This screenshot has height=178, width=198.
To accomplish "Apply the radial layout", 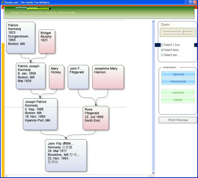I will click(178, 100).
